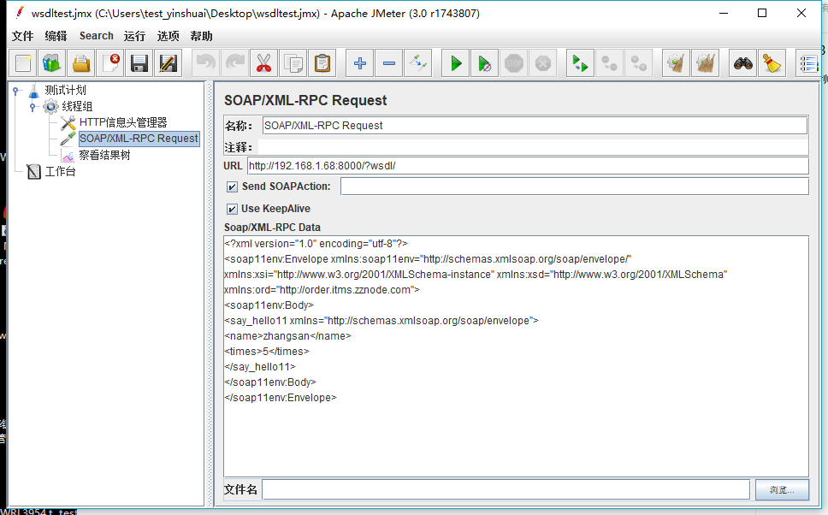The image size is (828, 515).
Task: Disable the Use KeepAlive checkbox
Action: click(x=231, y=208)
